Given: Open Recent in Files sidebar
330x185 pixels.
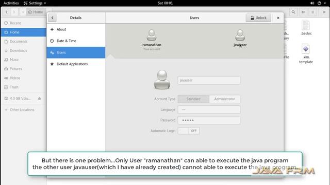Looking at the screenshot, I should click(23, 23).
